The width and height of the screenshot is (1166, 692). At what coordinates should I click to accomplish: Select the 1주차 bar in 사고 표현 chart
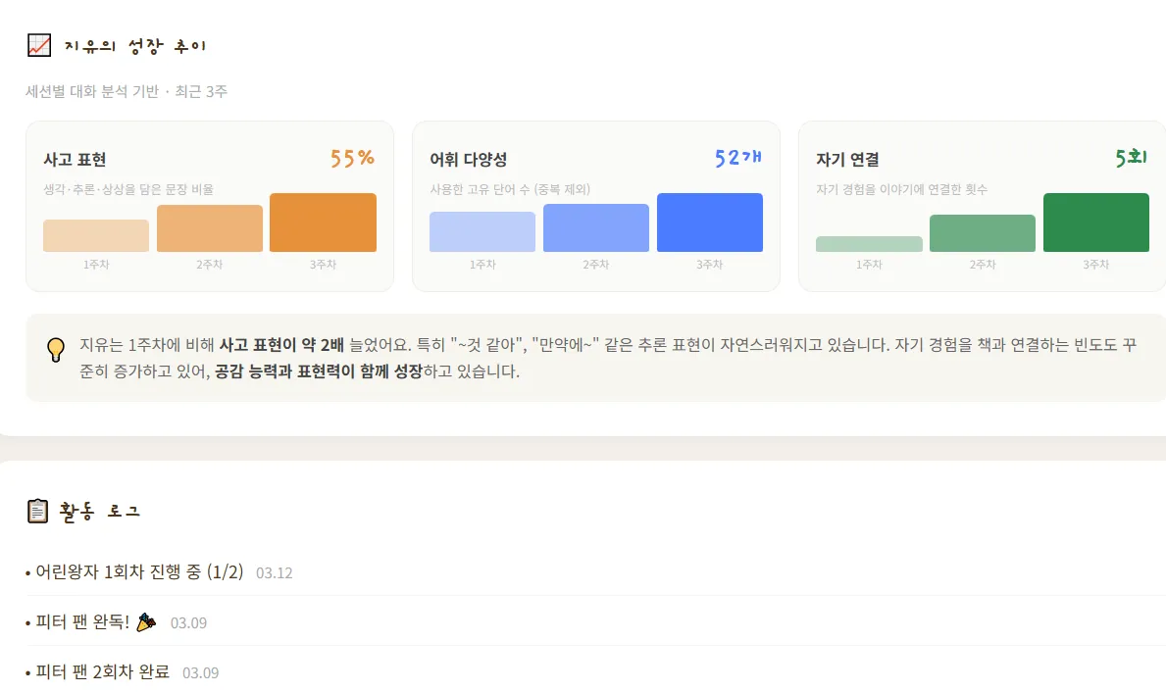pyautogui.click(x=96, y=236)
